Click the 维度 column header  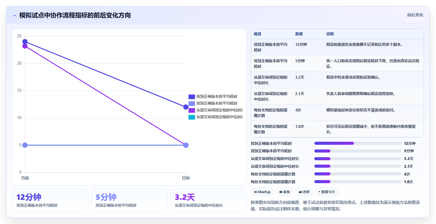click(x=258, y=34)
